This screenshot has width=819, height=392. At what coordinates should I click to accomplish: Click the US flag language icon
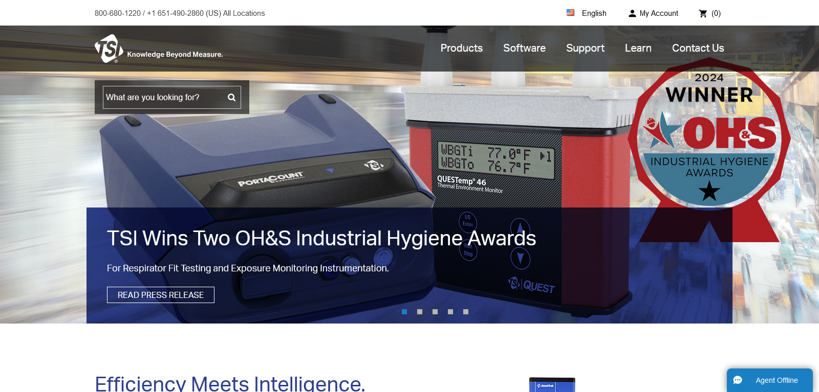570,13
